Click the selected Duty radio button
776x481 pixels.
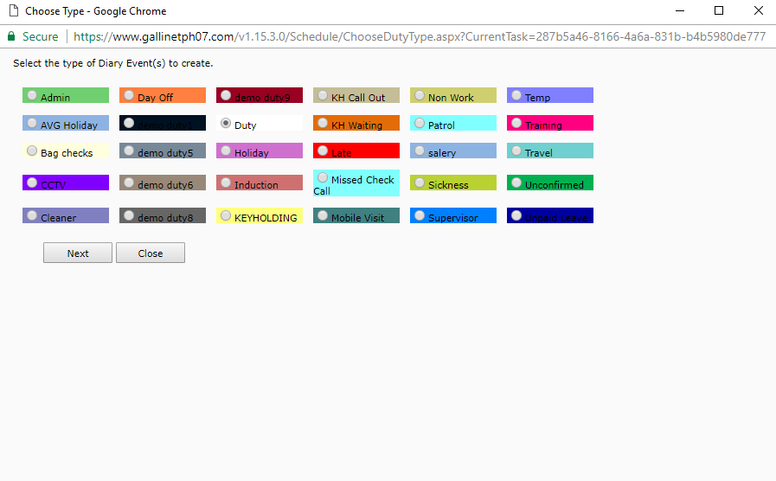tap(226, 124)
